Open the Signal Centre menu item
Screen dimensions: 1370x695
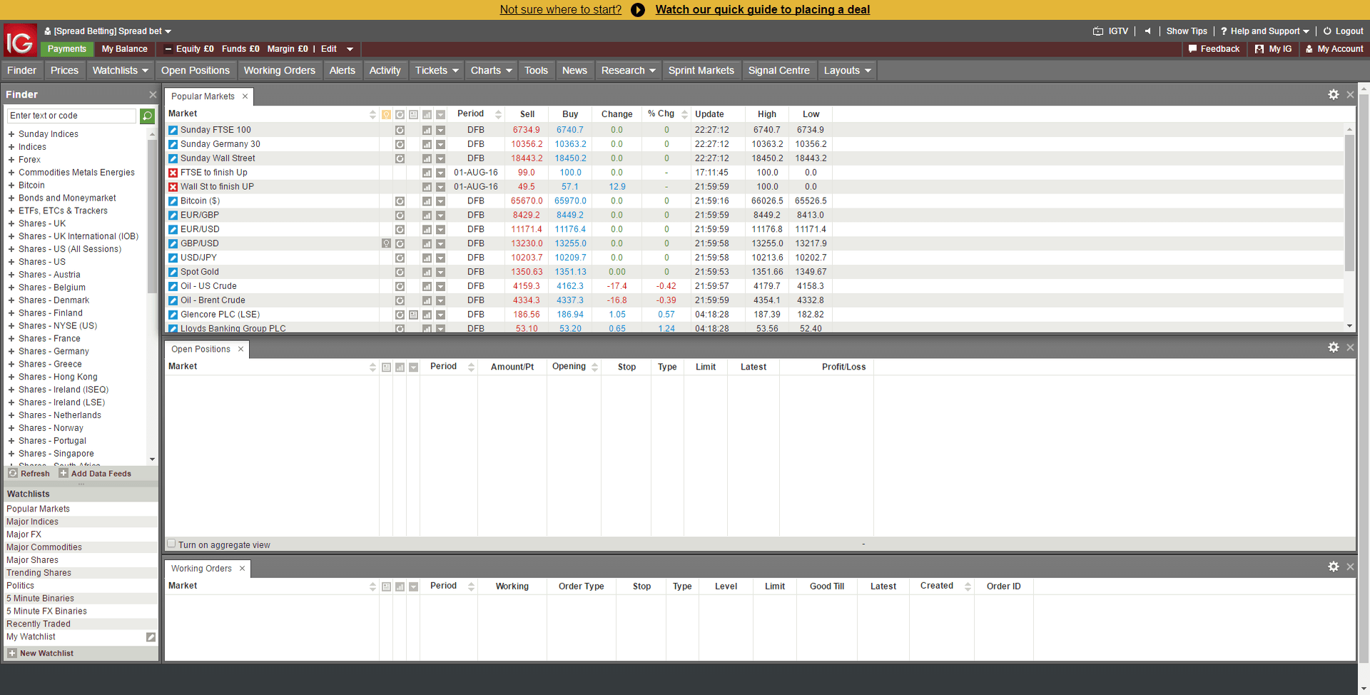point(778,71)
